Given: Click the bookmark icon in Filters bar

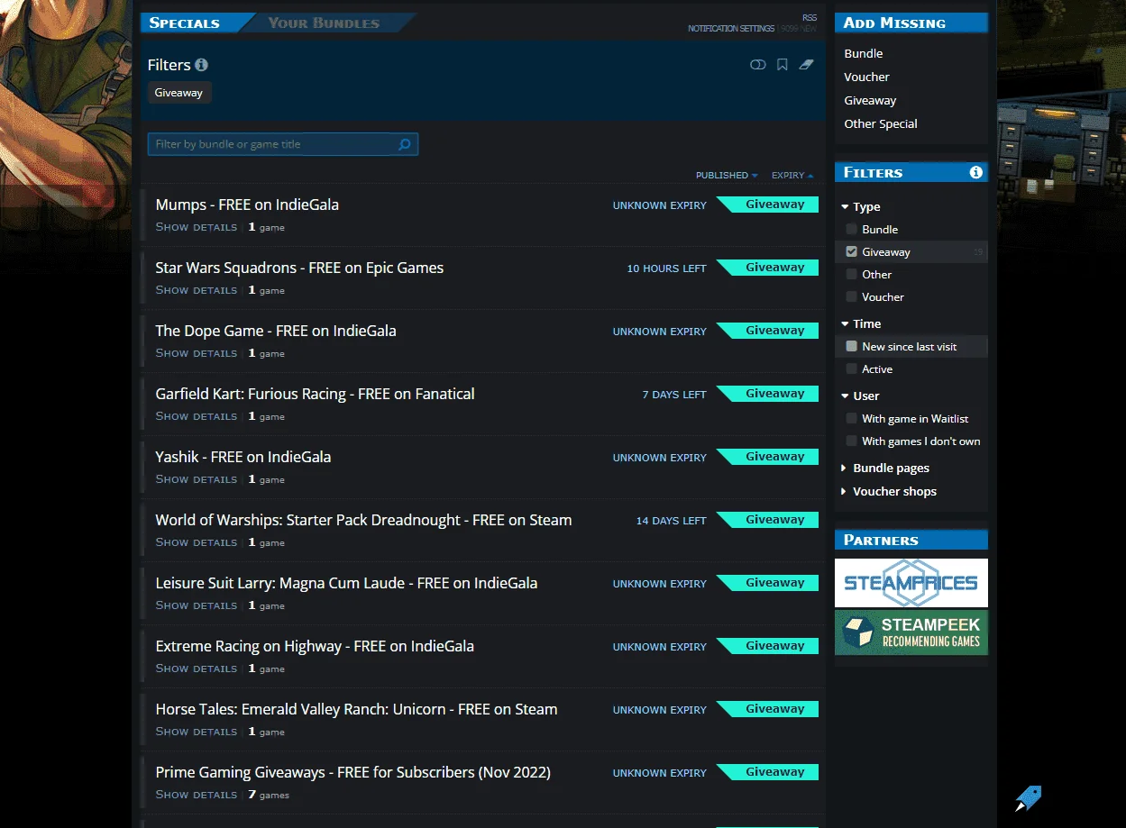Looking at the screenshot, I should [782, 65].
